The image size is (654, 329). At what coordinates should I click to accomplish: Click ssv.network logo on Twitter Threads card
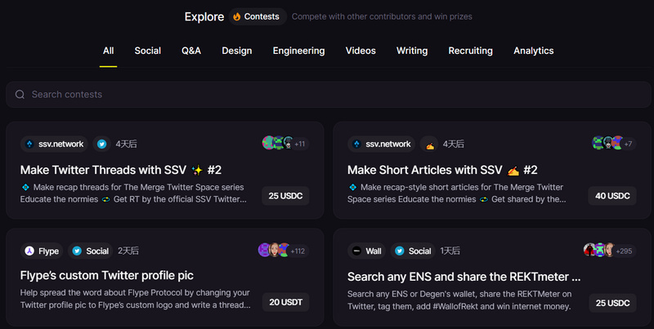click(30, 144)
